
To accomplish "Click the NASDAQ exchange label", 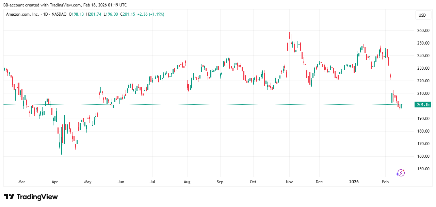I will click(x=59, y=14).
